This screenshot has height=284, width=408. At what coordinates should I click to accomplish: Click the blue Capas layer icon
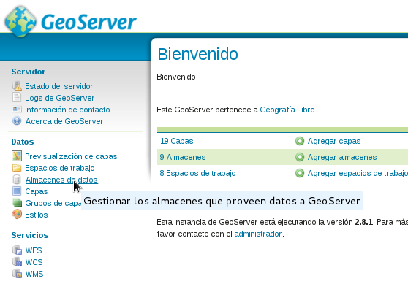point(17,191)
